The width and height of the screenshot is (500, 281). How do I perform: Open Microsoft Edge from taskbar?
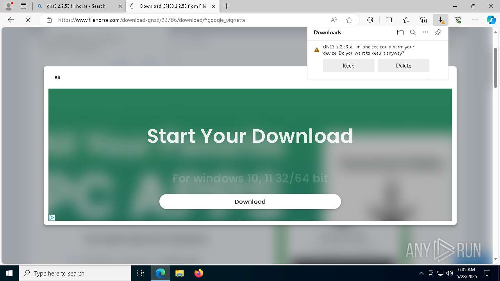(161, 273)
